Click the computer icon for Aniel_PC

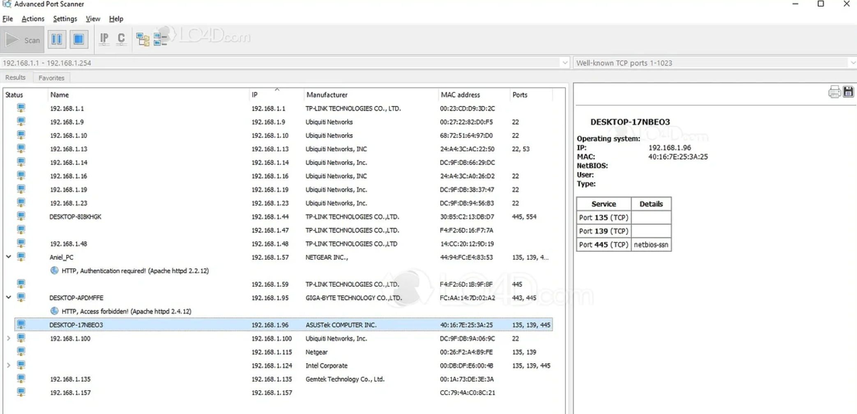point(21,257)
